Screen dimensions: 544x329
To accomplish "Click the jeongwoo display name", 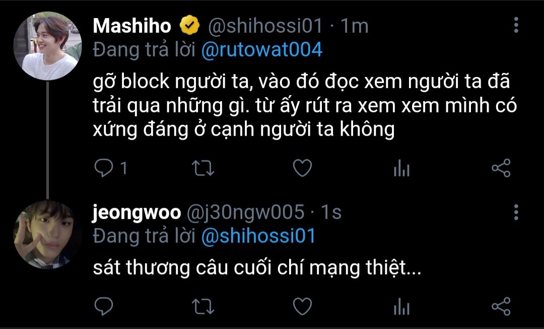I will pyautogui.click(x=137, y=213).
